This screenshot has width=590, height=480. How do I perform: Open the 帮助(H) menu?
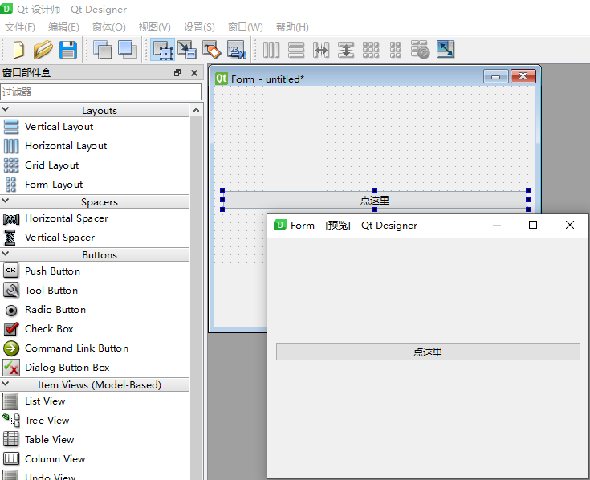point(292,27)
